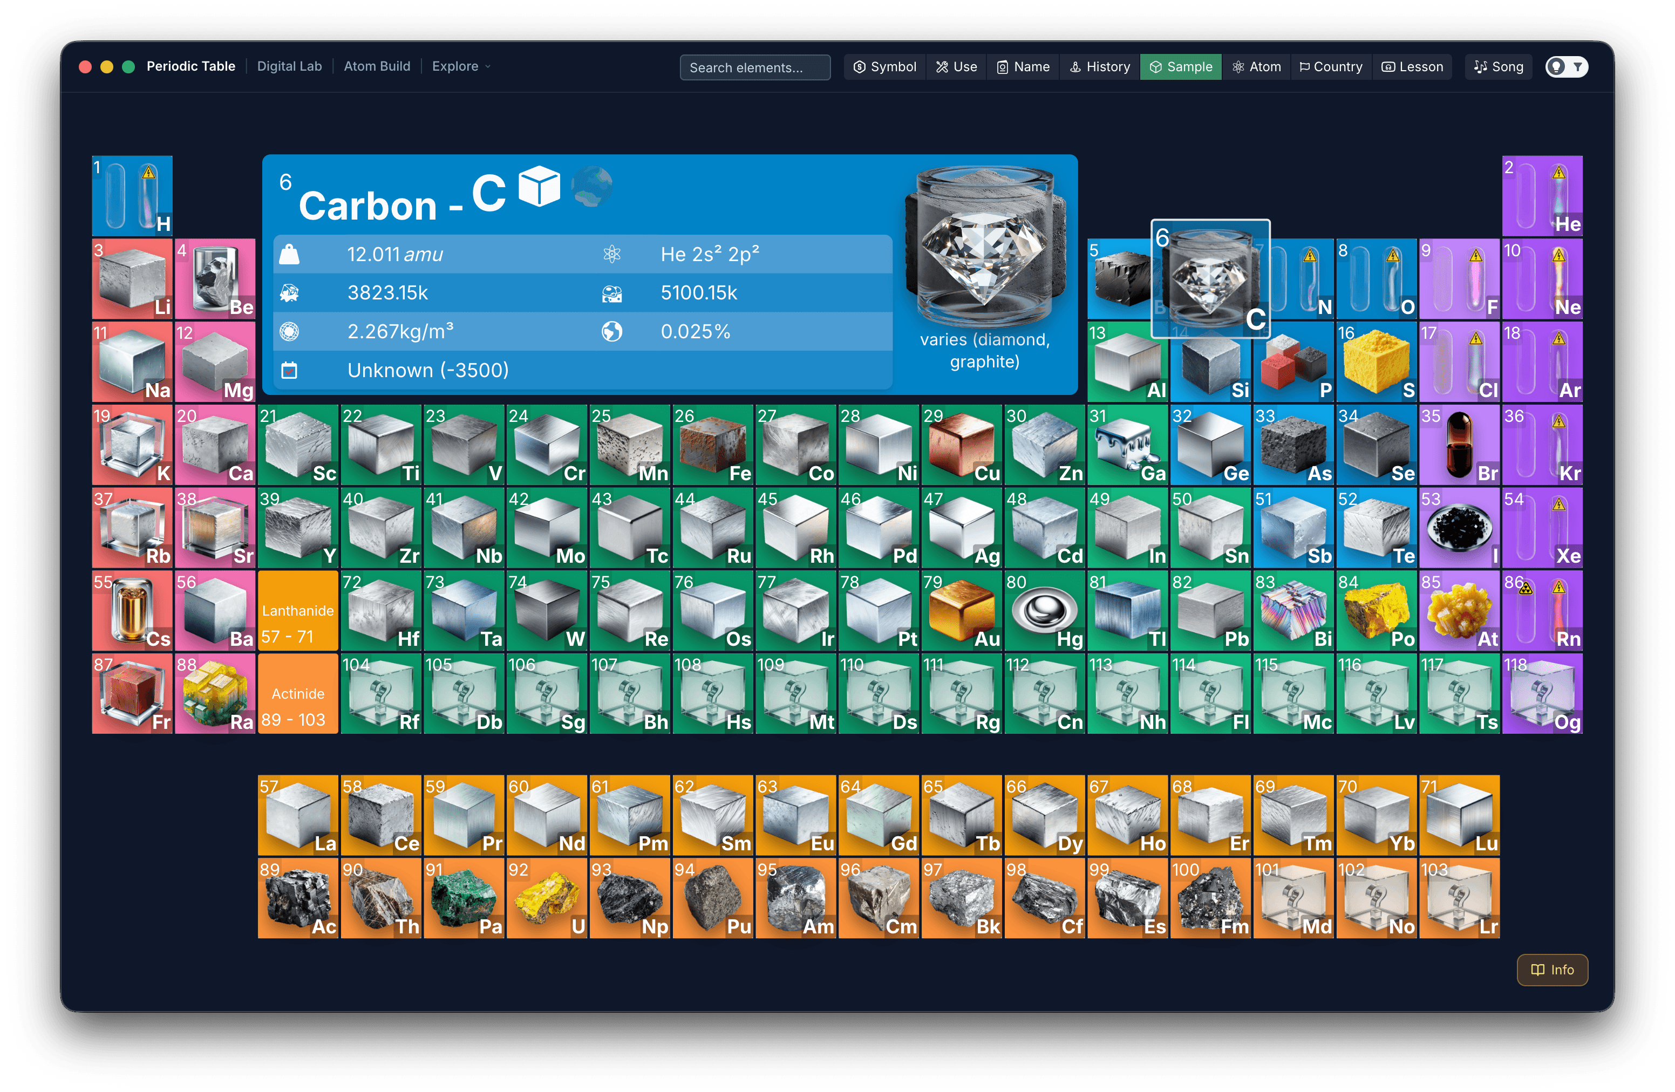Click the 'He 2s² 2p²' configuration text

click(x=710, y=254)
